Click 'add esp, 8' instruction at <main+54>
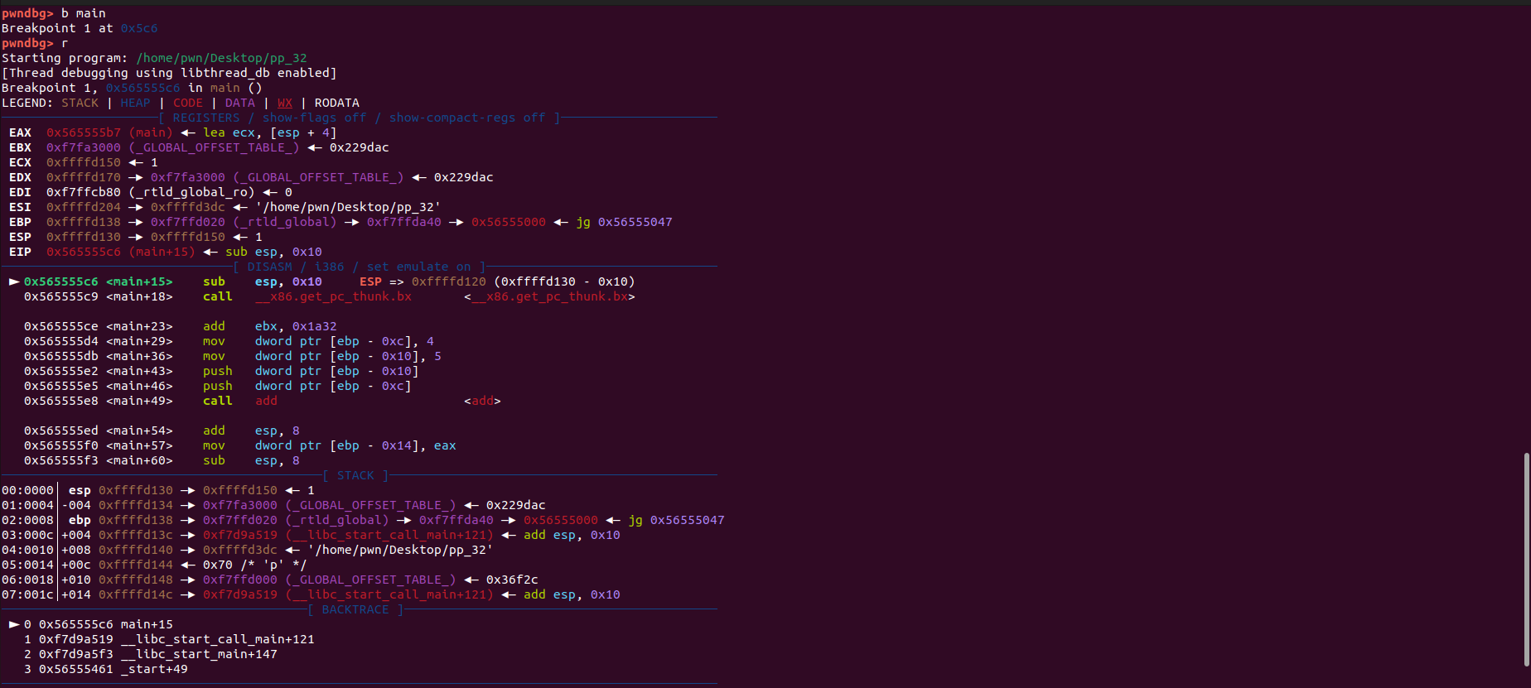 (251, 431)
